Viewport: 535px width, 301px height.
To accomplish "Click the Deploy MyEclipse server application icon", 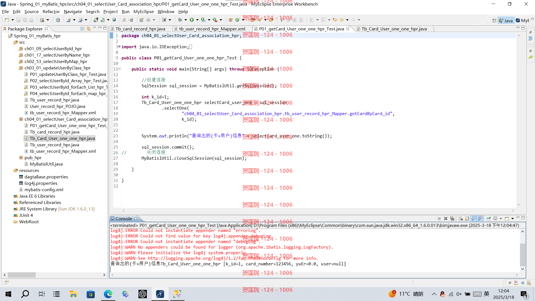I will pos(96,20).
